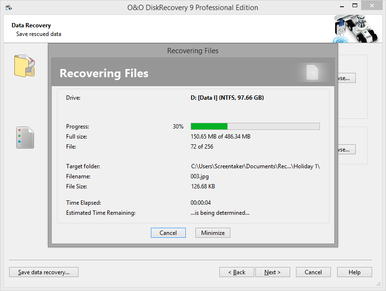Click the white file icon in dialog header
The width and height of the screenshot is (386, 291).
(312, 72)
